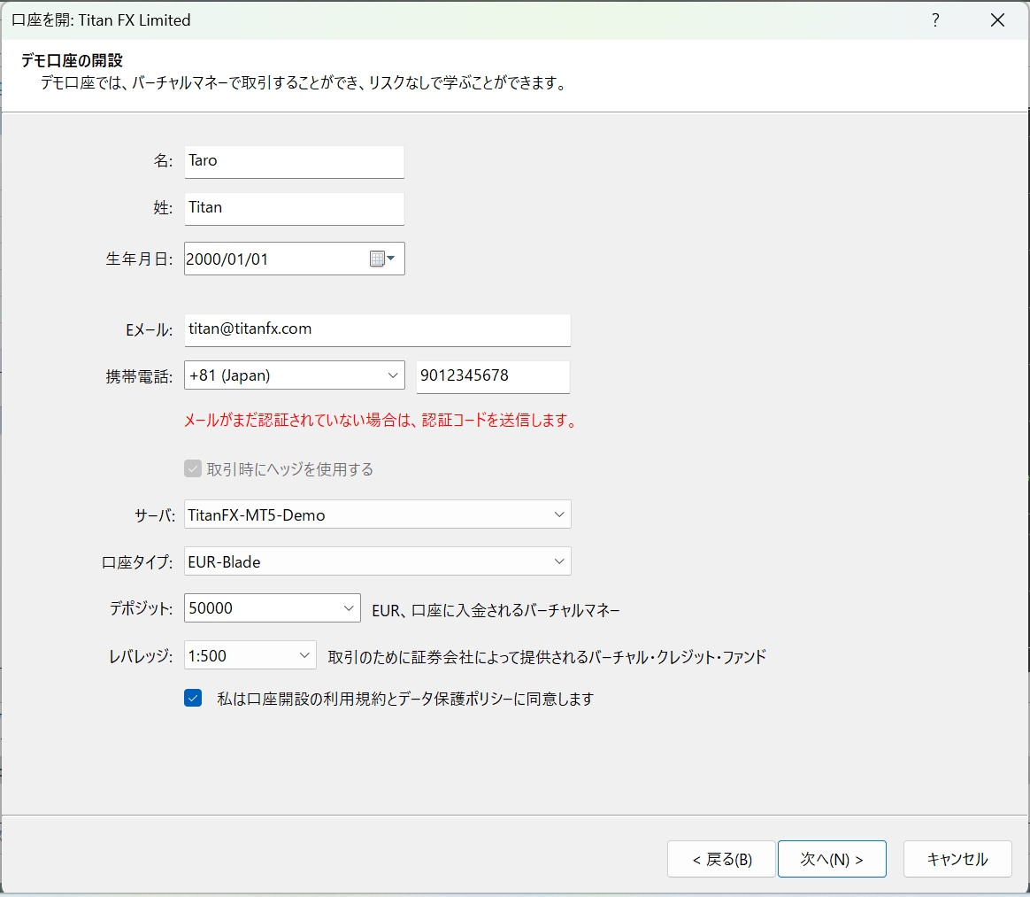The image size is (1030, 897).
Task: Click the demo account risk-free description text
Action: tap(305, 83)
